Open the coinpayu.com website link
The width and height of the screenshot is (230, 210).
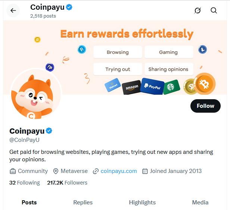click(119, 171)
